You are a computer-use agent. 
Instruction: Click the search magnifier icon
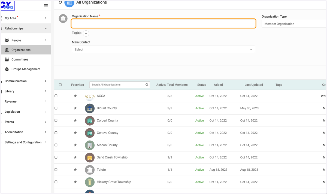[x=147, y=85]
